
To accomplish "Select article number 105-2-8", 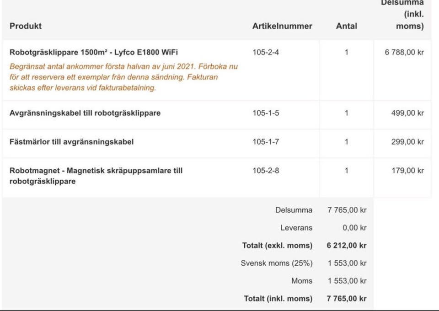I will pos(266,171).
